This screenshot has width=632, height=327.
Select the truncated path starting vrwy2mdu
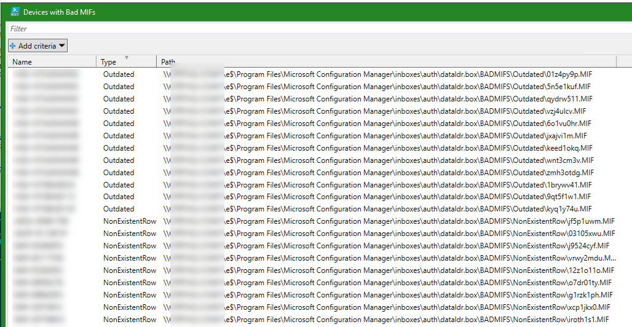pos(389,258)
